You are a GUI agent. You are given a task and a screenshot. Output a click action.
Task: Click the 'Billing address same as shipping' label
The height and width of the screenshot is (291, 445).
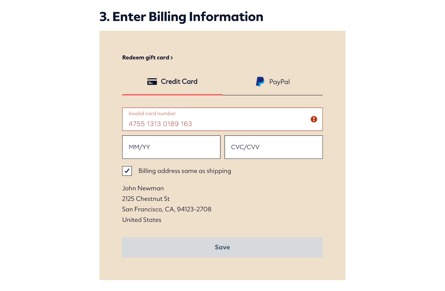pos(185,171)
